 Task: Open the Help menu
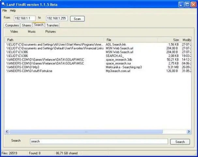click(x=13, y=11)
